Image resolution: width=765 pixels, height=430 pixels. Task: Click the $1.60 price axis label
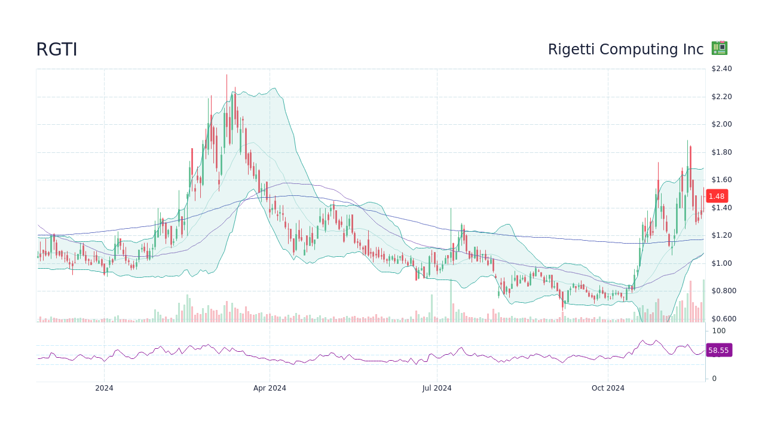(x=721, y=180)
